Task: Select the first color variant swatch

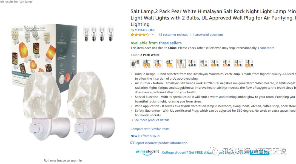Action: (x=135, y=64)
